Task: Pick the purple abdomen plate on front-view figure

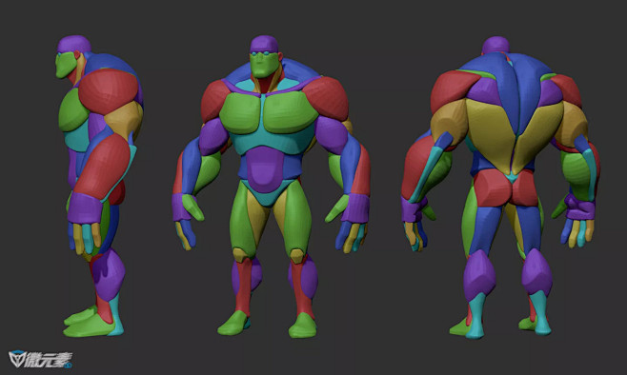Action: tap(265, 168)
